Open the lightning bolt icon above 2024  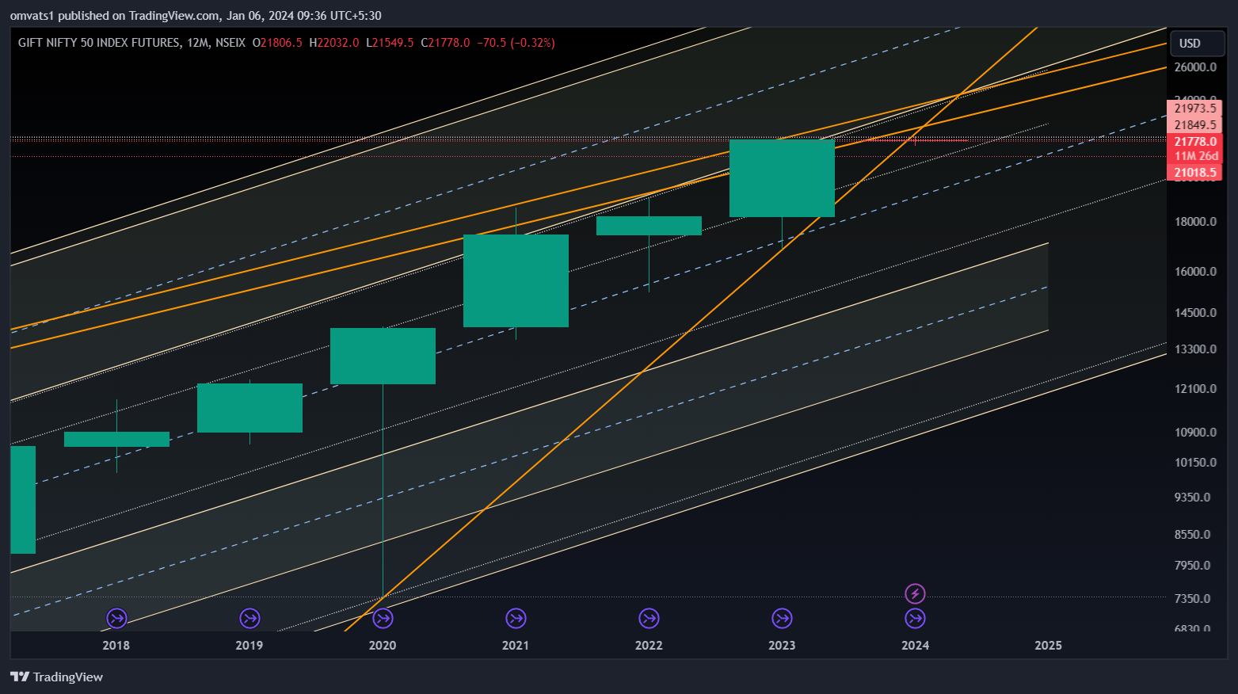pos(915,593)
